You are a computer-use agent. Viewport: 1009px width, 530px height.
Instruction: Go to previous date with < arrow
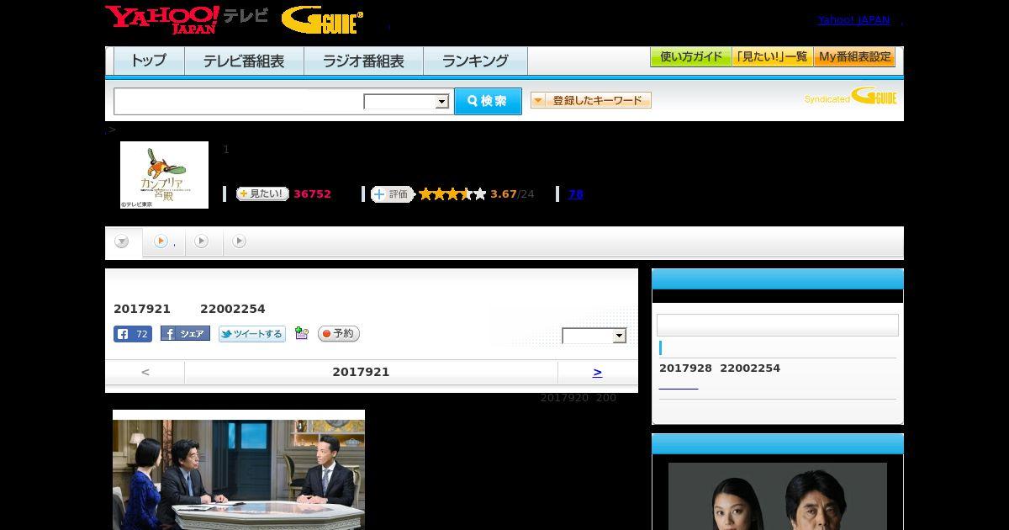coord(145,372)
